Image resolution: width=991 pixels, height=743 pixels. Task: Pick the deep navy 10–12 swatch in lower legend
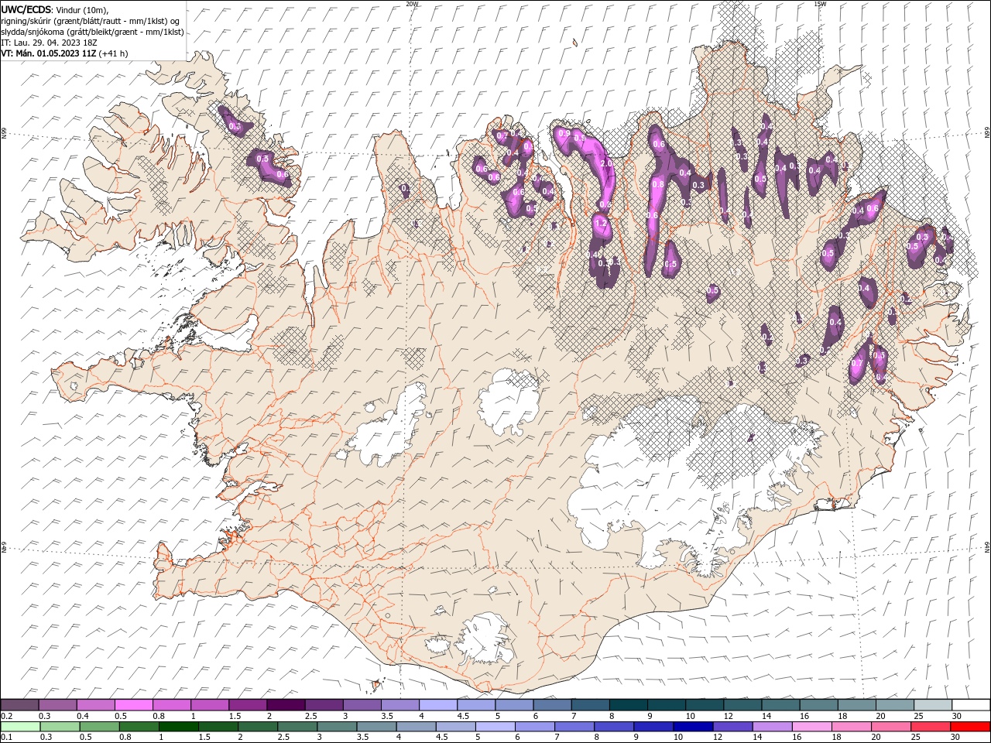pos(691,727)
